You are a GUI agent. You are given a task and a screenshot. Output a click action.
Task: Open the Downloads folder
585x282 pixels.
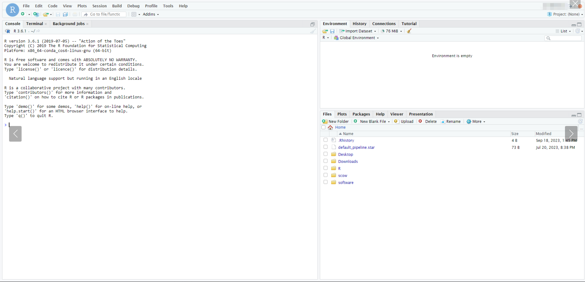(348, 162)
